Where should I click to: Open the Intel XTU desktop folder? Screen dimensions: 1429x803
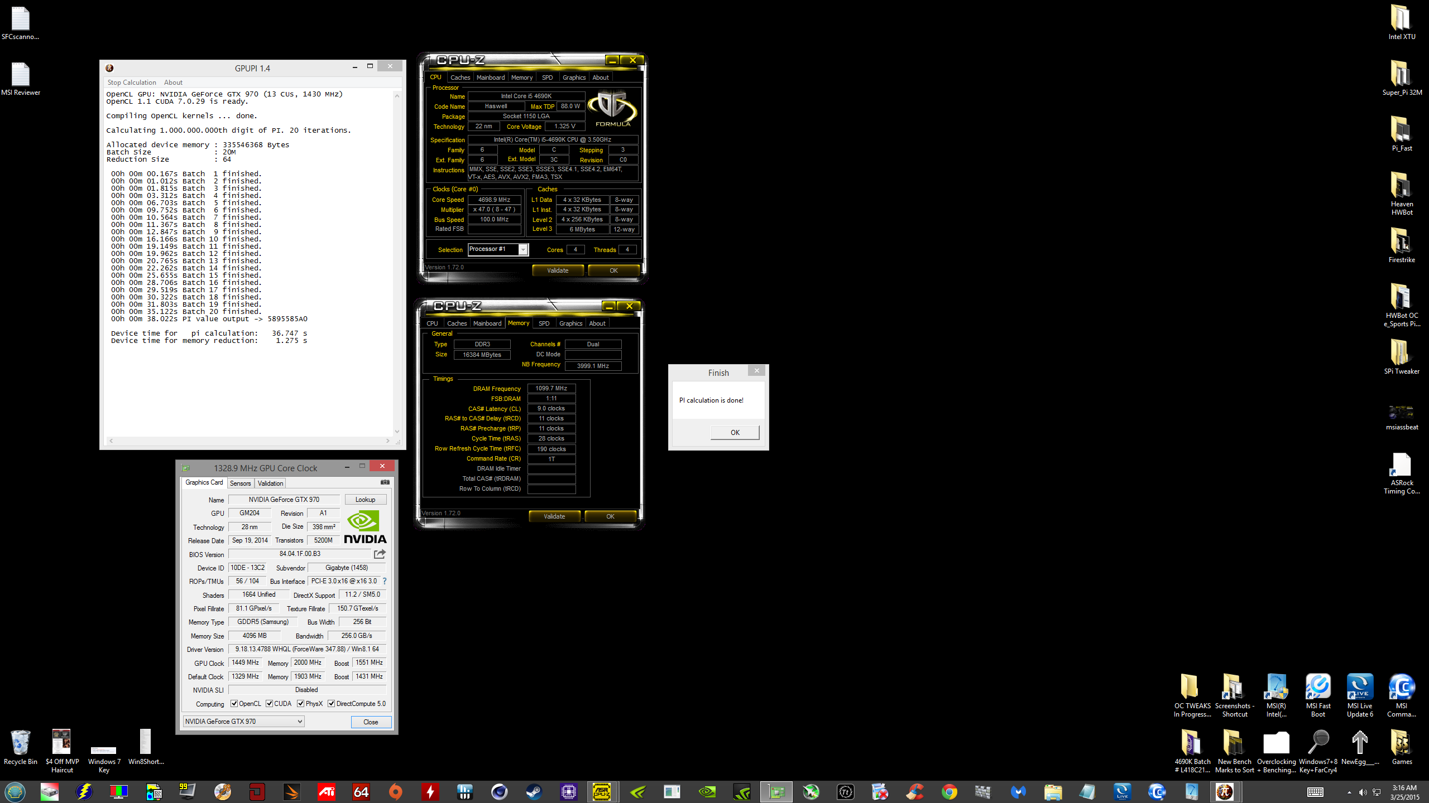(1401, 22)
